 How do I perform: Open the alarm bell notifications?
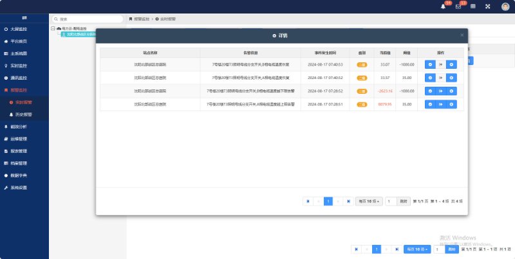[x=443, y=6]
